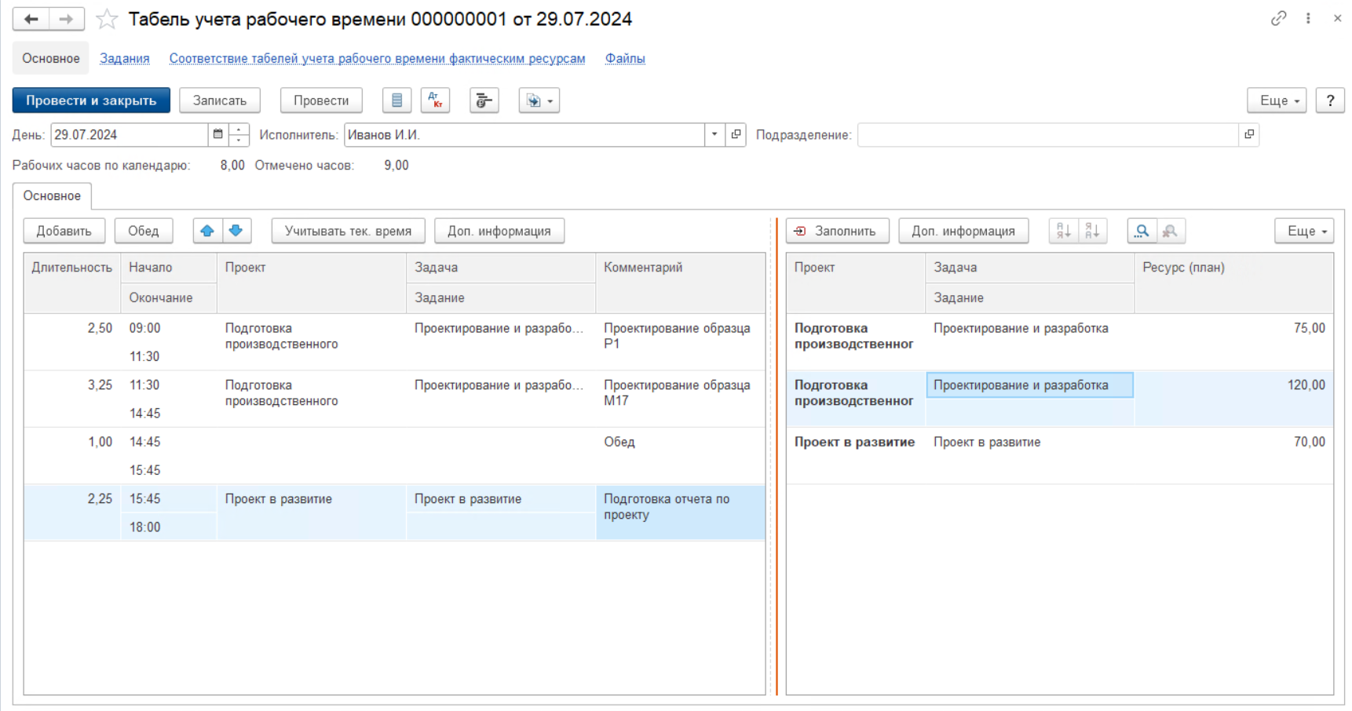1352x711 pixels.
Task: Click the related documents structure icon
Action: coord(484,100)
